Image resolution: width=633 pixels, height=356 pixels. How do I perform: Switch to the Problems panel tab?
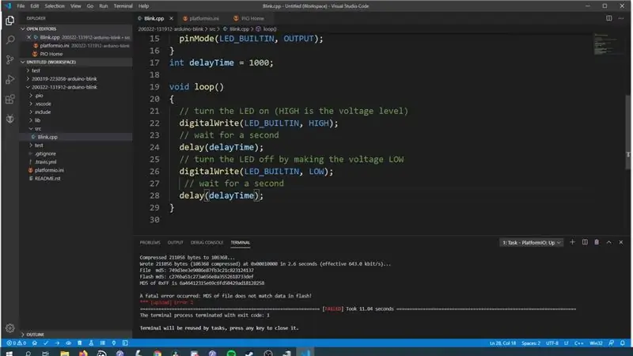(150, 243)
